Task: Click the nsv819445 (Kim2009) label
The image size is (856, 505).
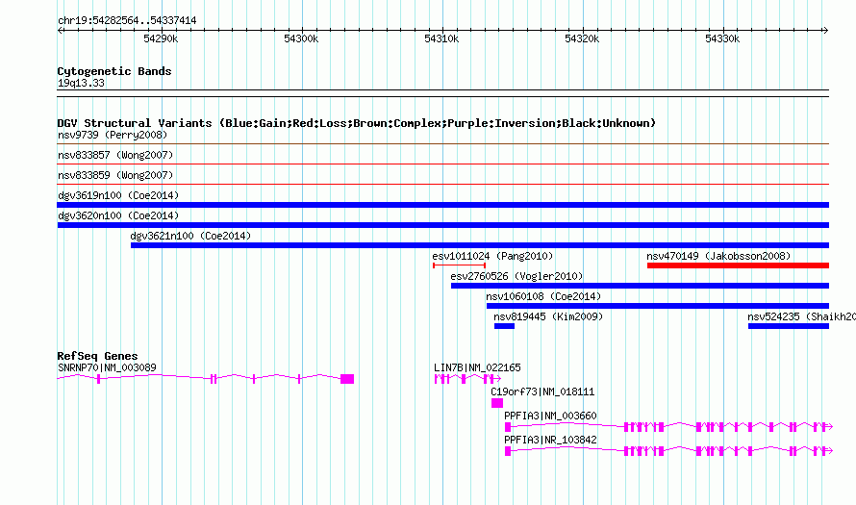Action: coord(548,316)
